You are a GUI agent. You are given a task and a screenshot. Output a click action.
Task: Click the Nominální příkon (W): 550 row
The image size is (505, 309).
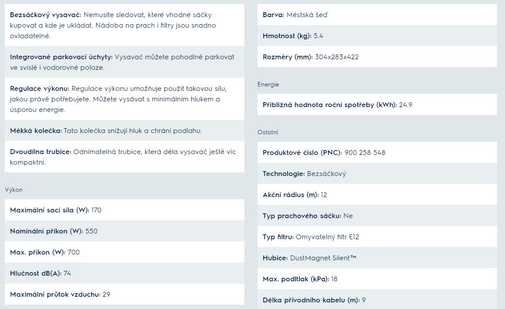[124, 231]
